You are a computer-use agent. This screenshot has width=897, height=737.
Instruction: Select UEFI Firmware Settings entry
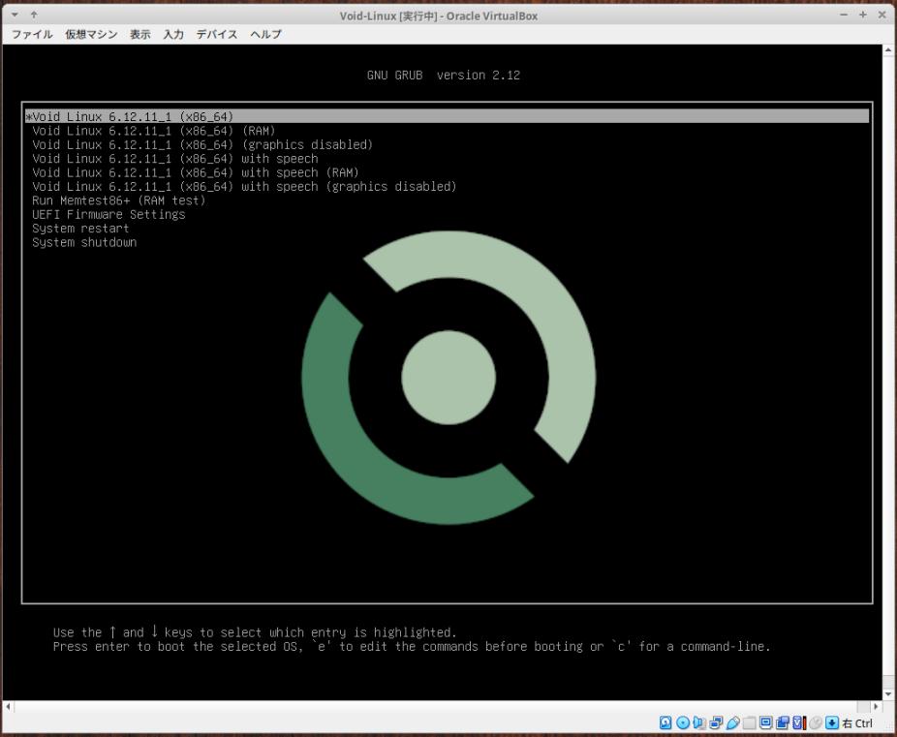108,214
